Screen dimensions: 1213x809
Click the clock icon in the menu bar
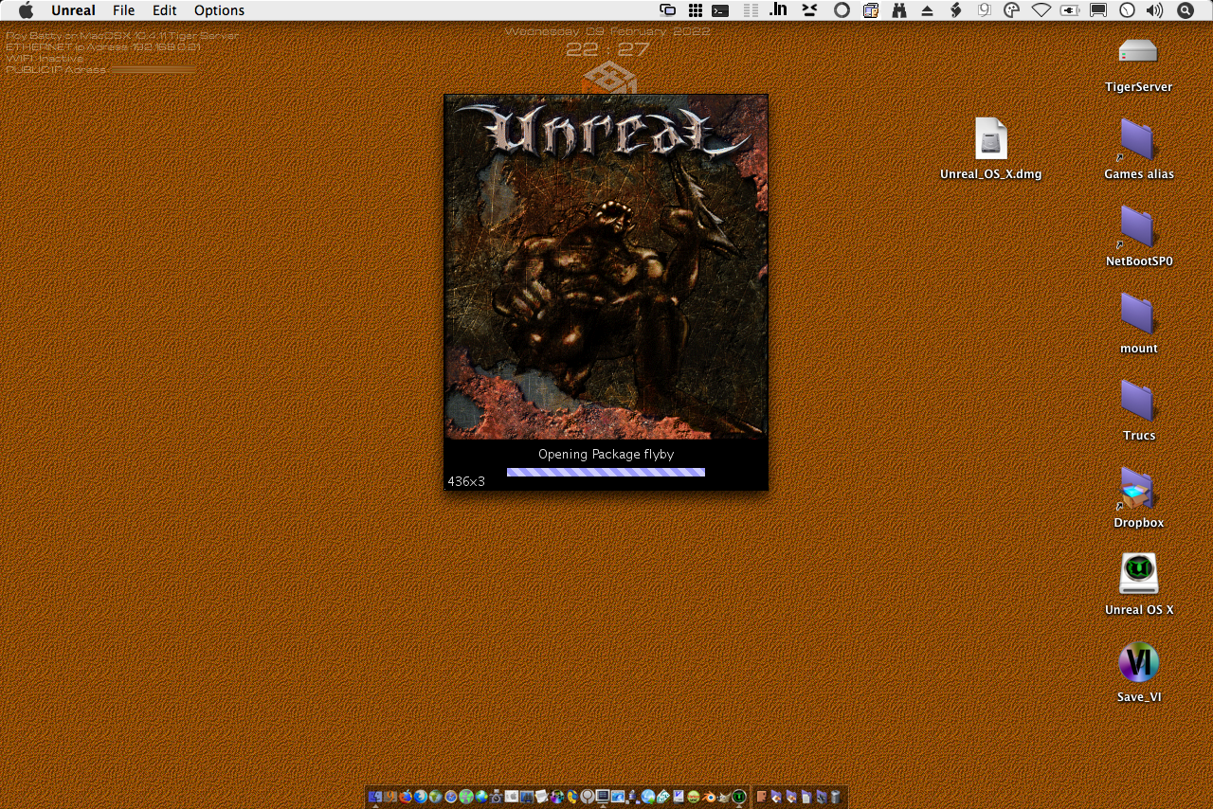1127,10
